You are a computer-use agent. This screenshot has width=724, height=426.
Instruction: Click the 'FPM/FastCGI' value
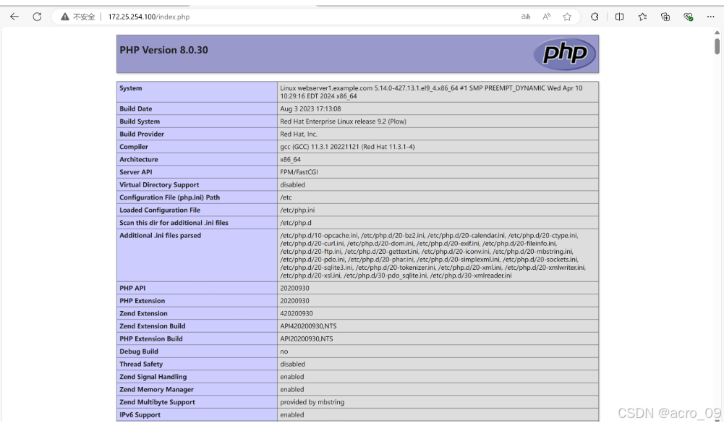point(299,172)
